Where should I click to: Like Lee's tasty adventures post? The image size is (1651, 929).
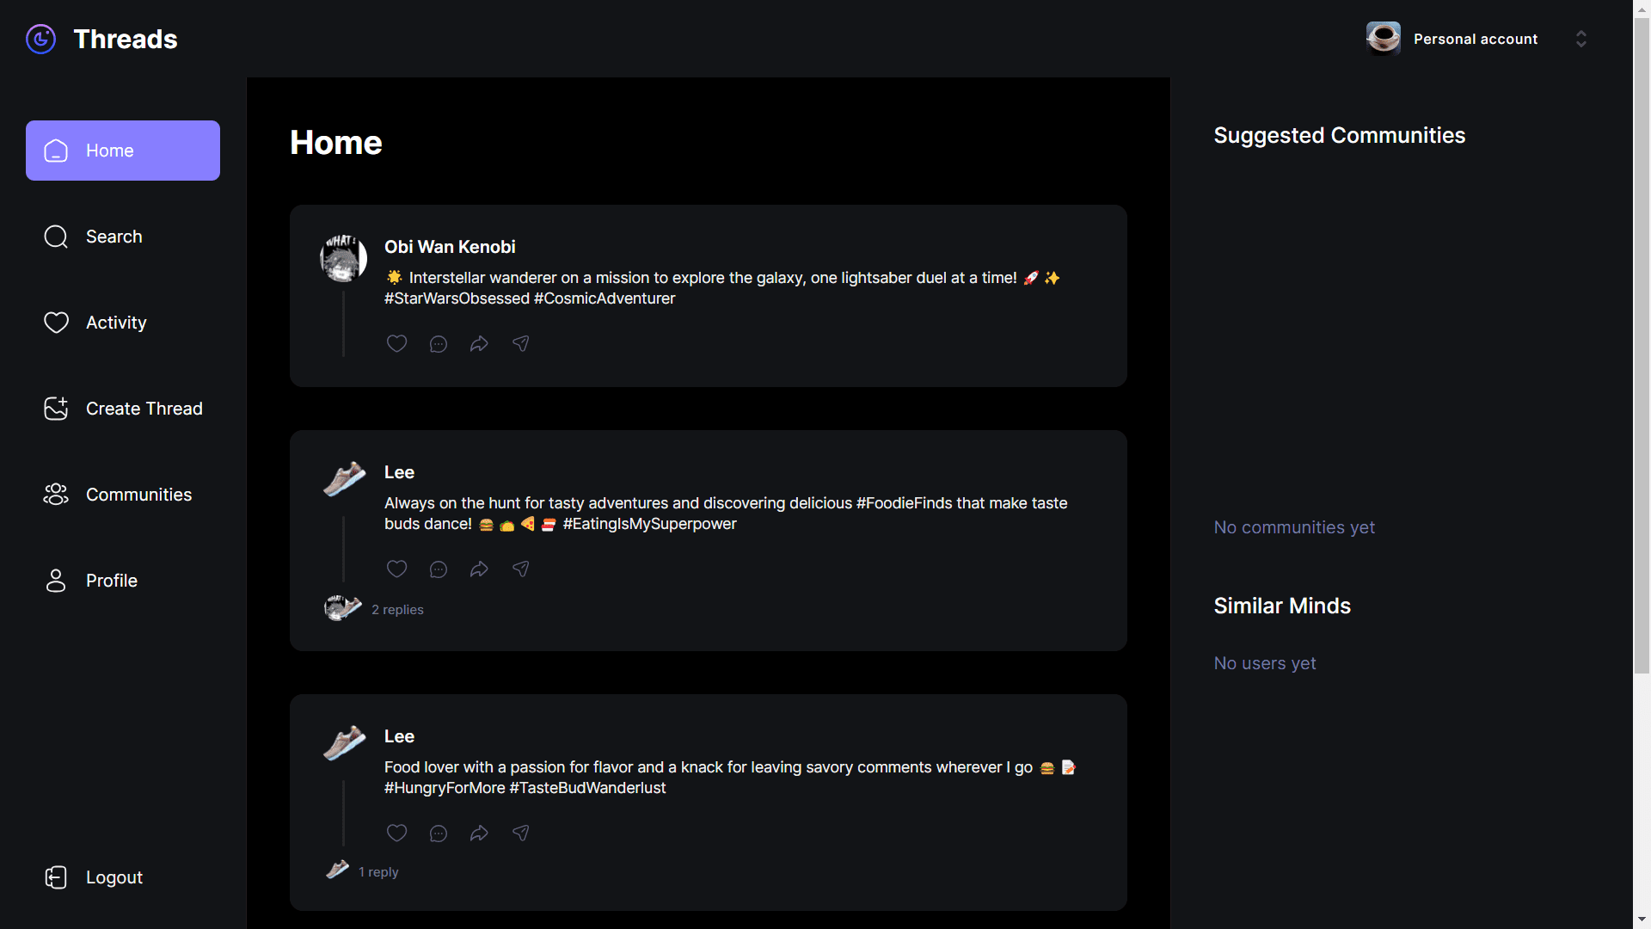pos(396,569)
